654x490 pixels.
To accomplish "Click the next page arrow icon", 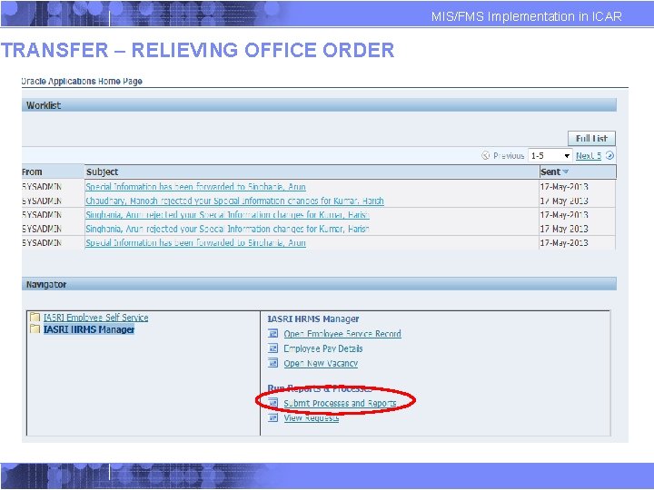I will (x=609, y=155).
